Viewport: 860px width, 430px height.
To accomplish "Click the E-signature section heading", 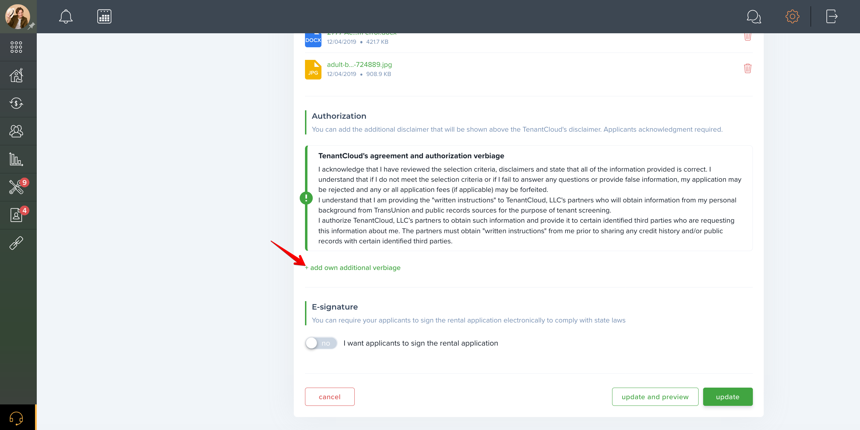I will (x=335, y=307).
